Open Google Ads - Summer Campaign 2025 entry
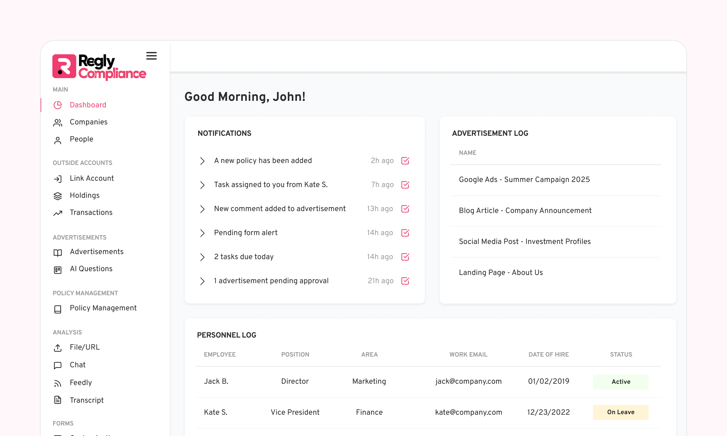Image resolution: width=727 pixels, height=436 pixels. pos(524,180)
